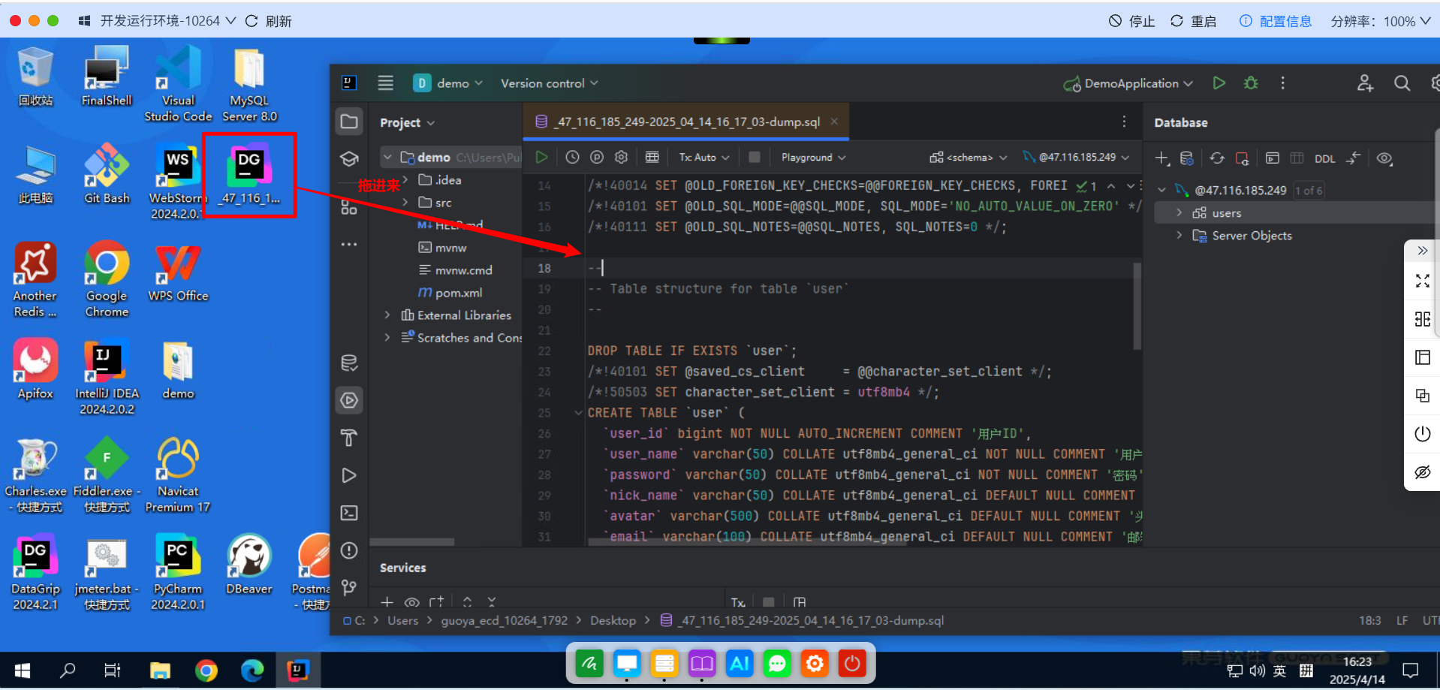The height and width of the screenshot is (690, 1440).
Task: Expand the .idea folder
Action: coord(405,179)
